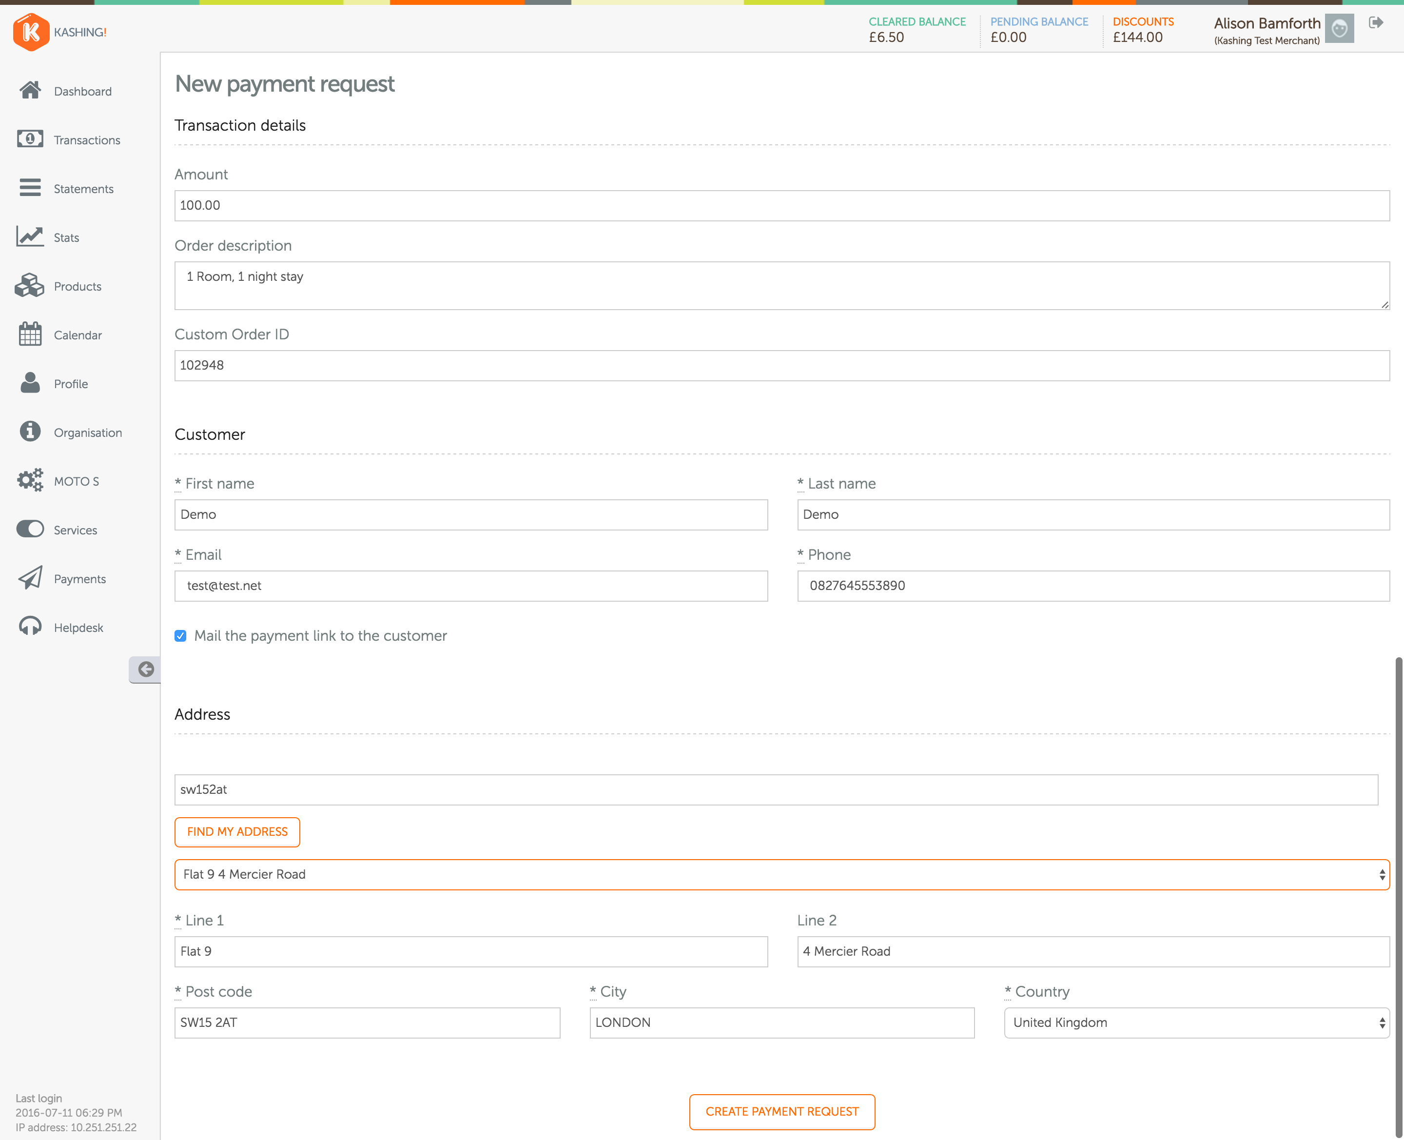Image resolution: width=1404 pixels, height=1140 pixels.
Task: Click the user profile avatar icon
Action: click(x=1341, y=31)
